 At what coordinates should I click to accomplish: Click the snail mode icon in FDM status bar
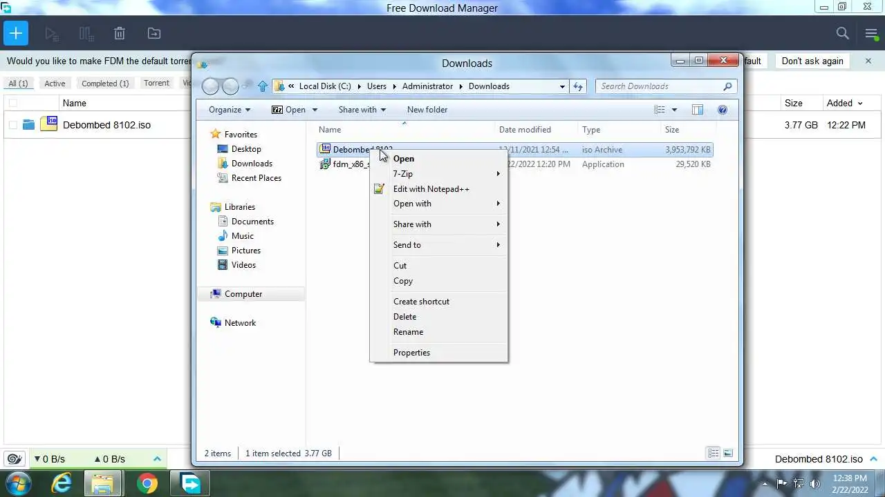(14, 458)
